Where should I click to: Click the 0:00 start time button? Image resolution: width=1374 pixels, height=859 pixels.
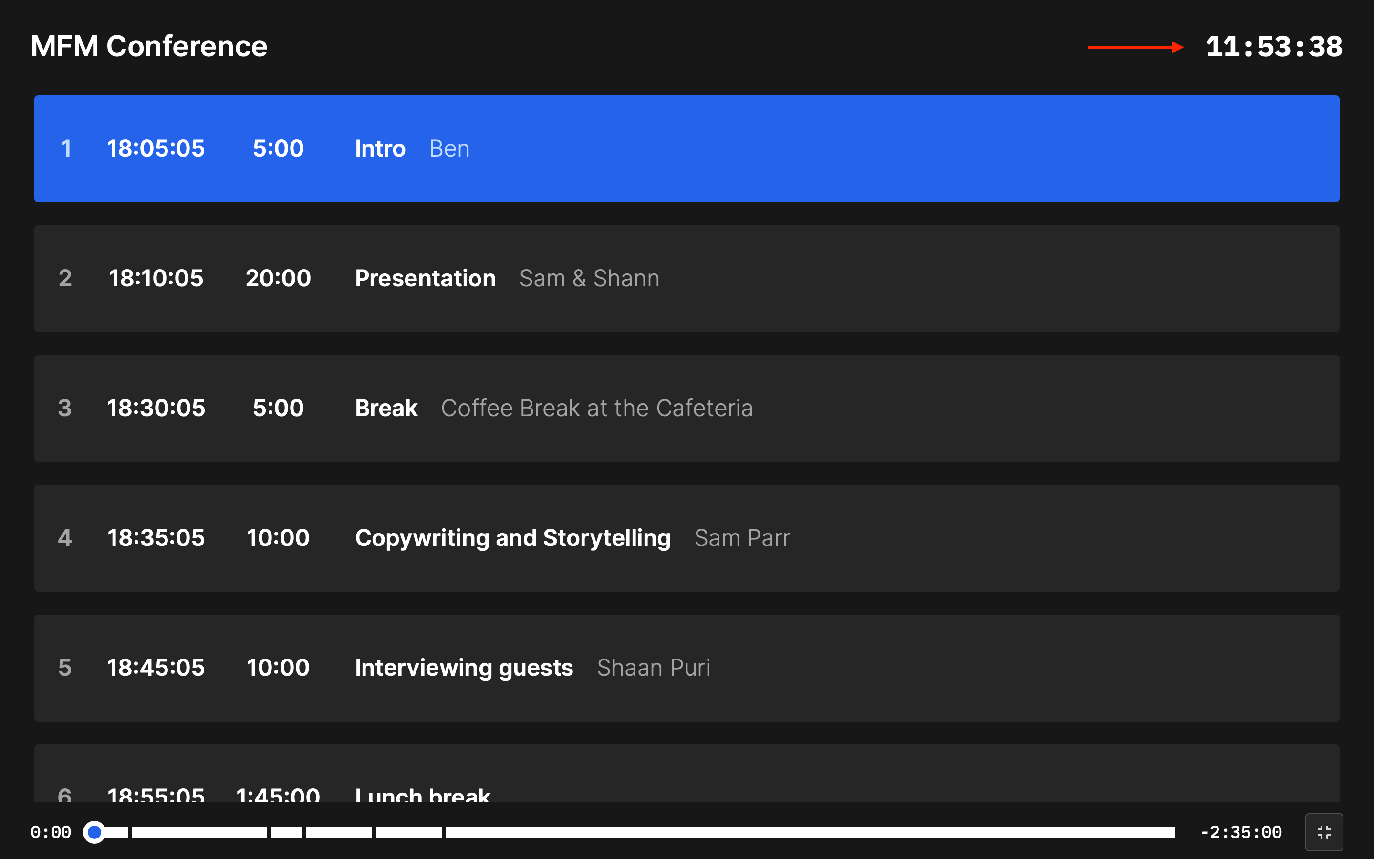[x=50, y=831]
